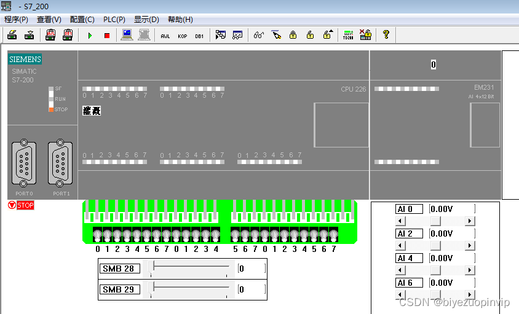Image resolution: width=519 pixels, height=314 pixels.
Task: Open the 查看(V) menu
Action: [49, 20]
